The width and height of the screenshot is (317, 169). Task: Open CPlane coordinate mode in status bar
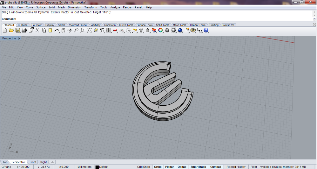(x=6, y=167)
